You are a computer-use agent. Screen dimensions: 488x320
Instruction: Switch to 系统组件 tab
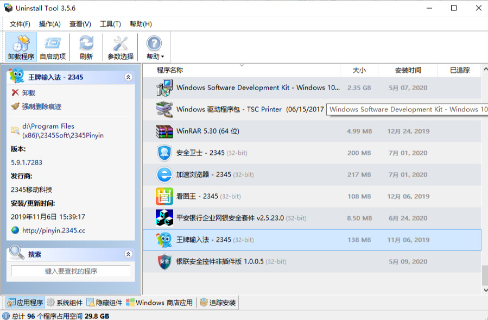pos(65,302)
